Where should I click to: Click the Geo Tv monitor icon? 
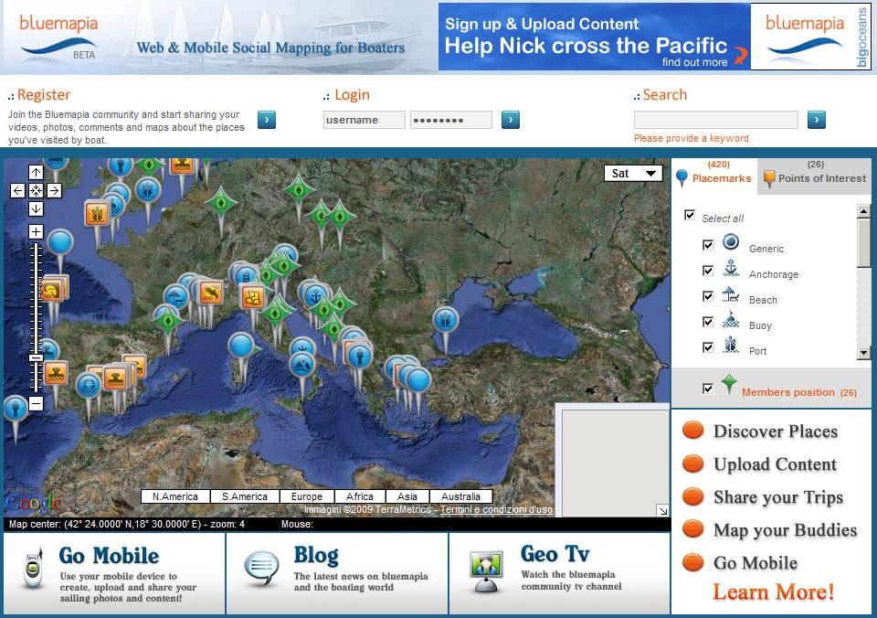point(485,571)
